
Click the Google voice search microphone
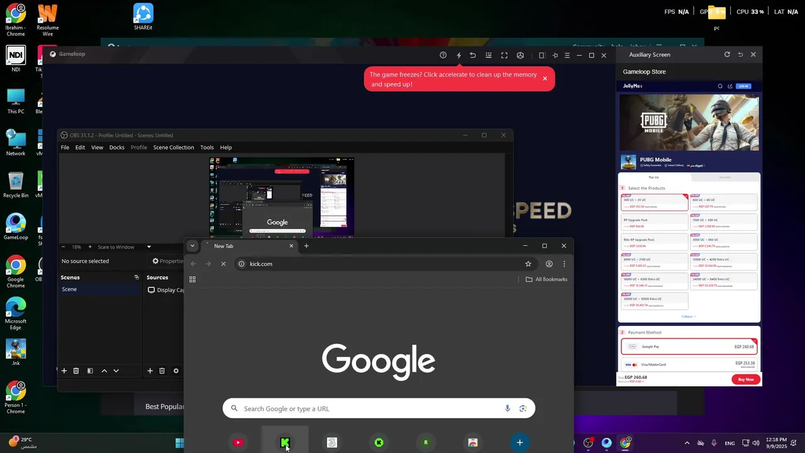(x=508, y=408)
